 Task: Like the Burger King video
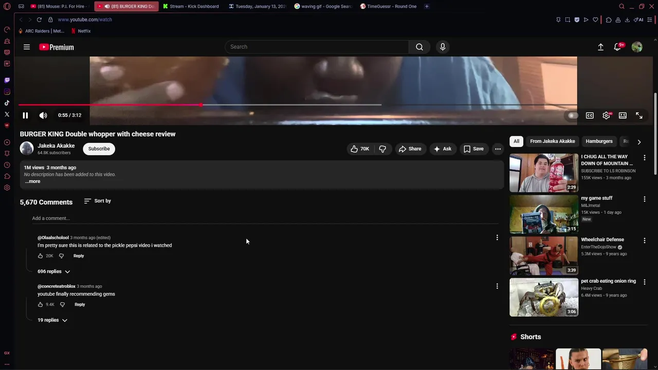tap(360, 149)
